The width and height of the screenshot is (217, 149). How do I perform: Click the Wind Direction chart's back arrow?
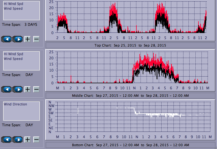pos(7,140)
